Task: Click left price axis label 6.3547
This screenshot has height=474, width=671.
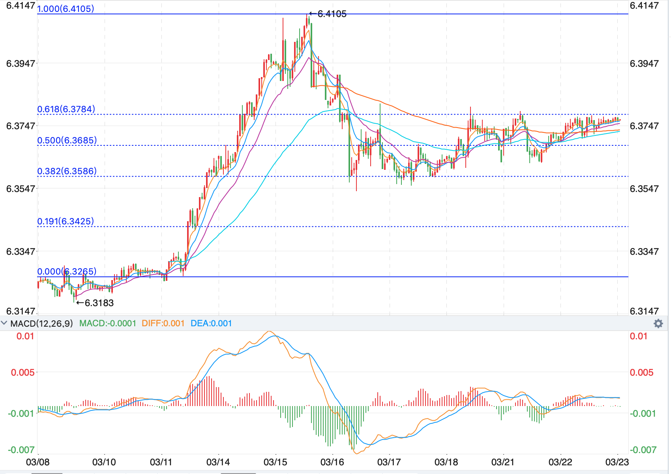Action: [21, 188]
